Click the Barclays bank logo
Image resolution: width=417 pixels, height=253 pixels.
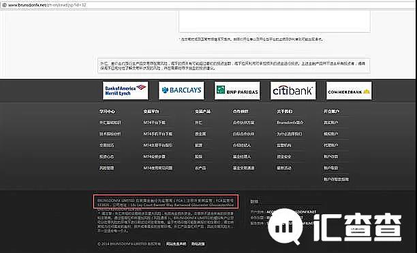(x=181, y=90)
